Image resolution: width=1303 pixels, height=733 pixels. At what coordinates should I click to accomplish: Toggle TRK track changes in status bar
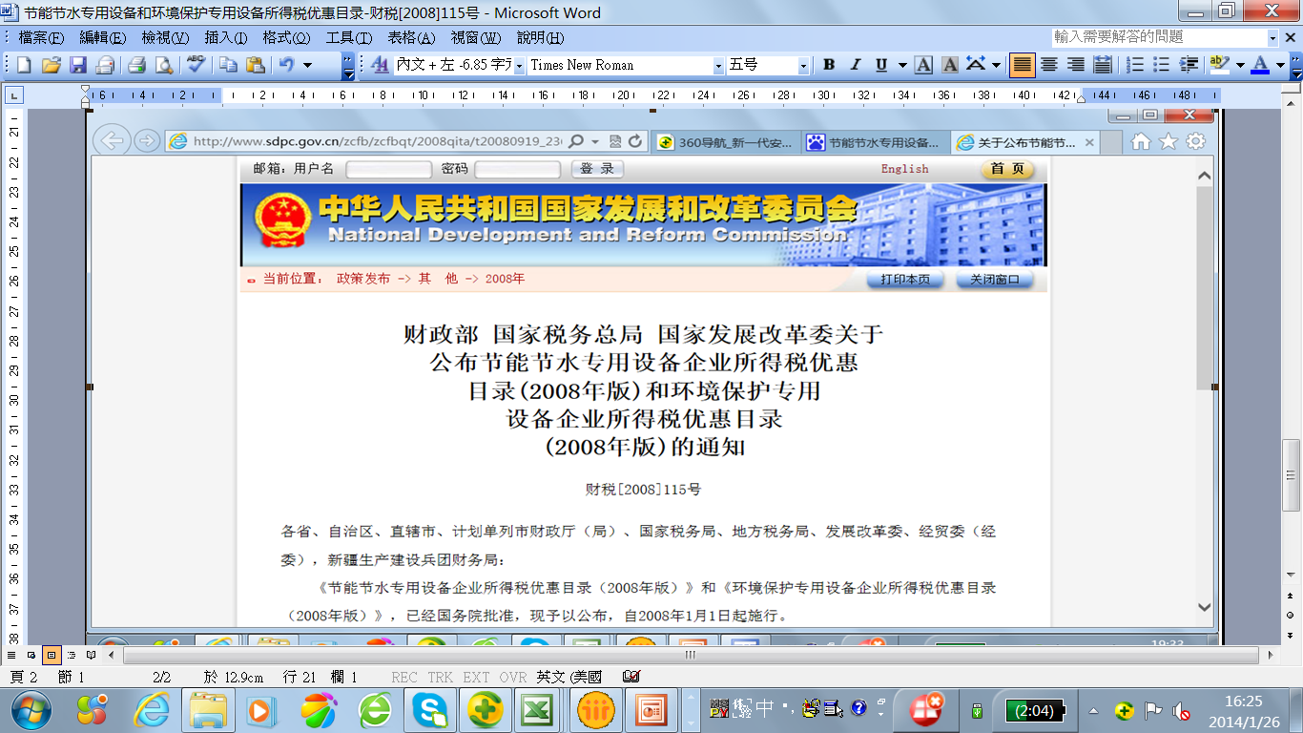point(441,678)
